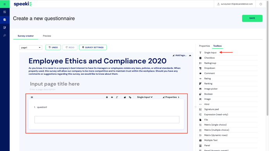This screenshot has height=151, width=269.
Task: Toggle the question required icon
Action: click(x=107, y=97)
